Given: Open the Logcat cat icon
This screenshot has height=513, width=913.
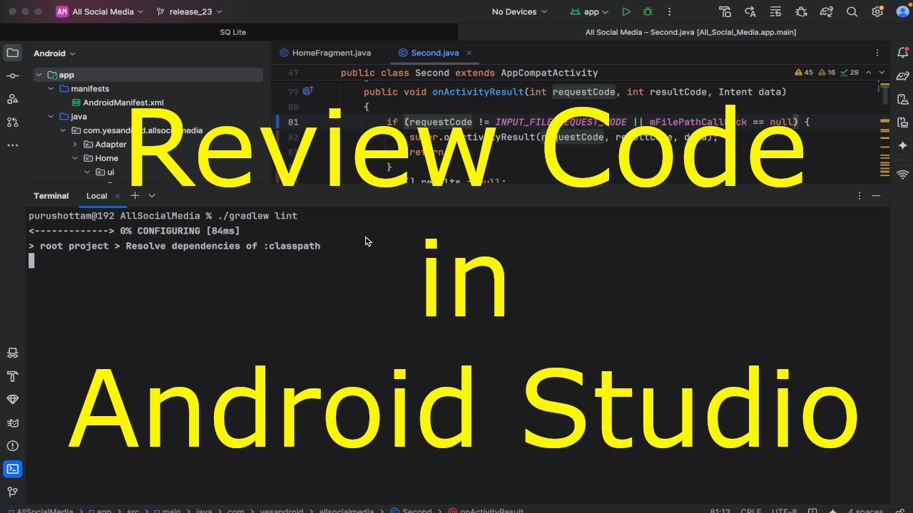Looking at the screenshot, I should pyautogui.click(x=12, y=423).
